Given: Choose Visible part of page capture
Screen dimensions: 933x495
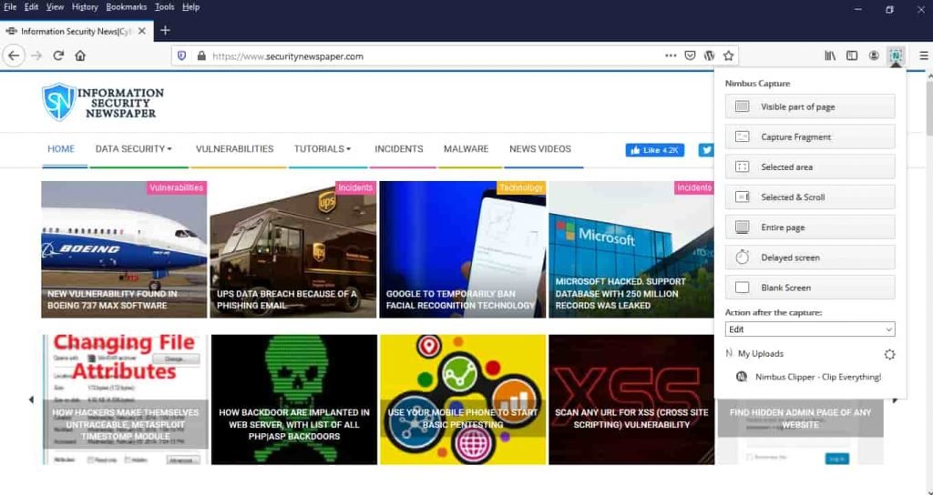Looking at the screenshot, I should [x=810, y=106].
